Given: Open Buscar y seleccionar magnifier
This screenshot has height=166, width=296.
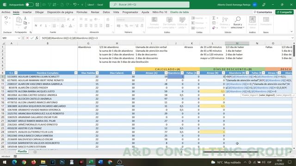Looking at the screenshot, I should [x=237, y=23].
